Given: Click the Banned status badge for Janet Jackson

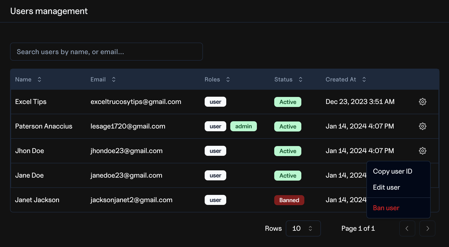Looking at the screenshot, I should [289, 200].
